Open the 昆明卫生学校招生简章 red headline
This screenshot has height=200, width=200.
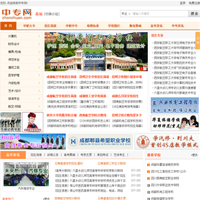pos(94,77)
